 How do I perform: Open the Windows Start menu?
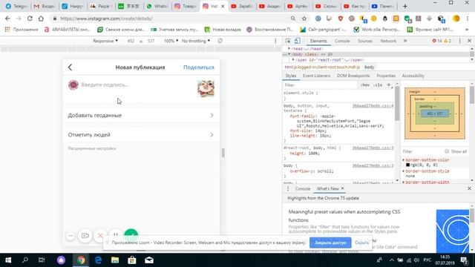click(8, 260)
